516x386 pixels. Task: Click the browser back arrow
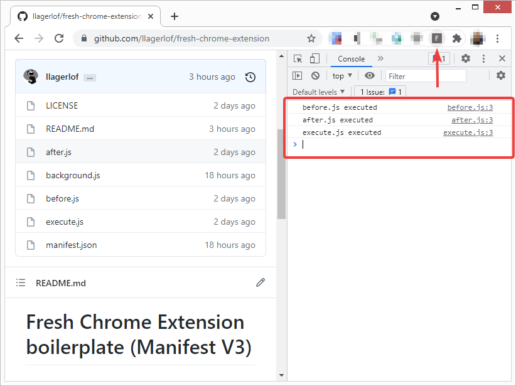[19, 38]
